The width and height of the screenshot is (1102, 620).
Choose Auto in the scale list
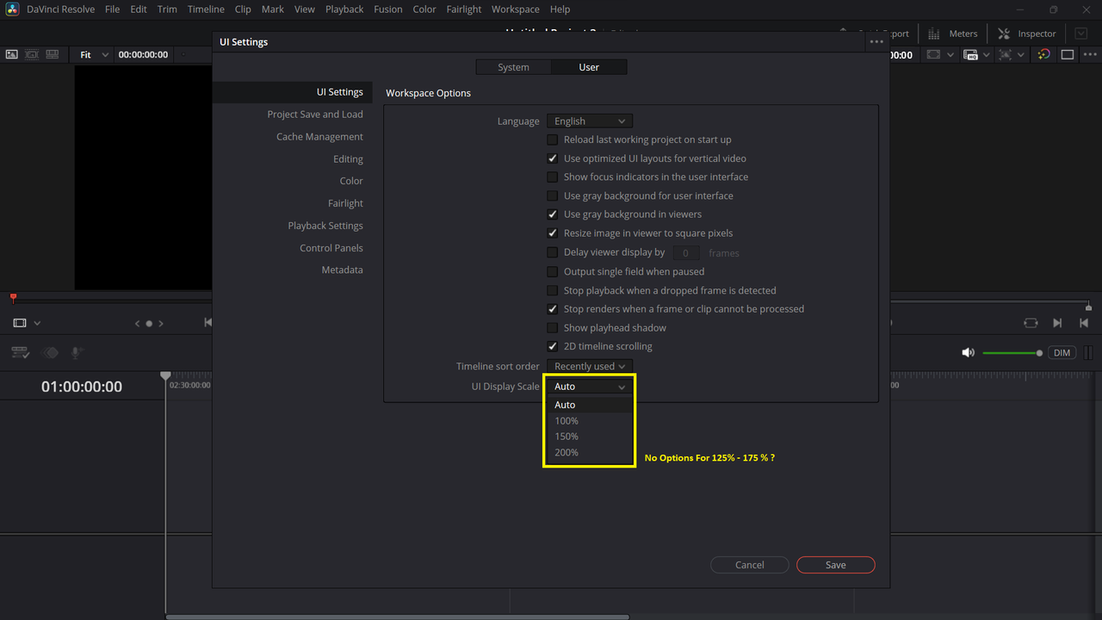(590, 405)
